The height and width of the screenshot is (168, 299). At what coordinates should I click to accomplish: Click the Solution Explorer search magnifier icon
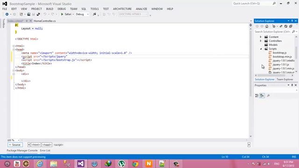293,32
